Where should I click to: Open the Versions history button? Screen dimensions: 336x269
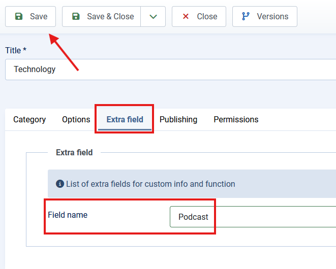tap(264, 17)
